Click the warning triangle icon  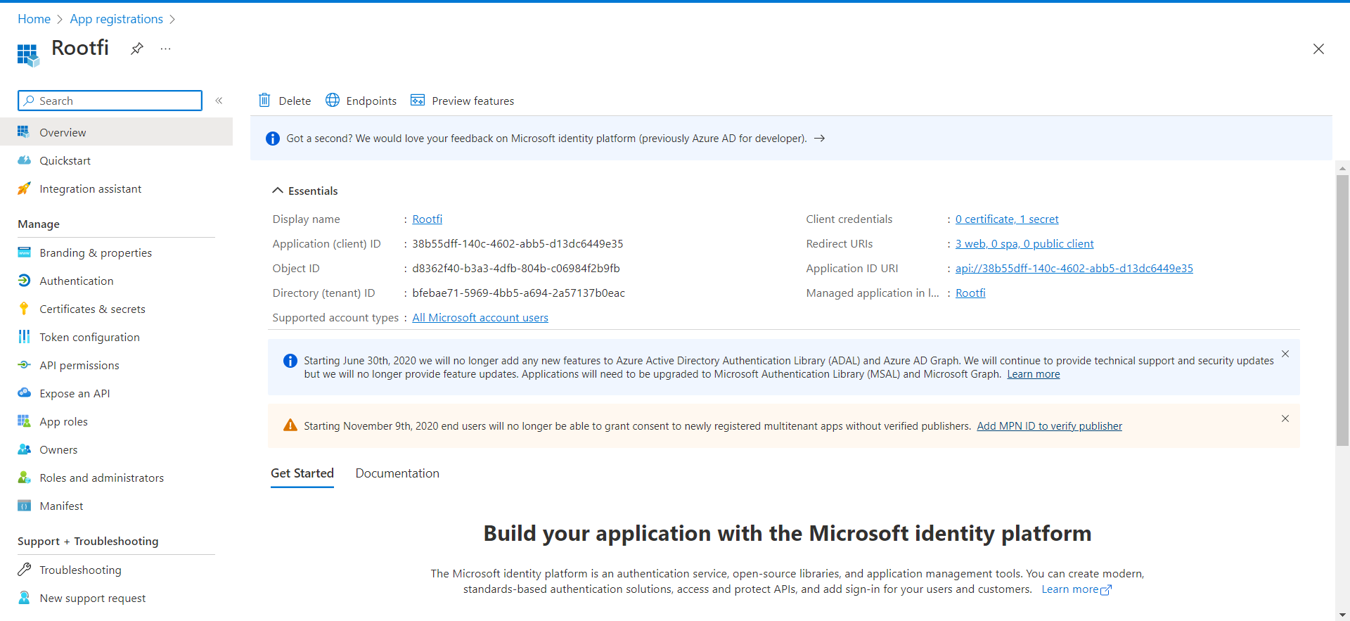click(290, 425)
